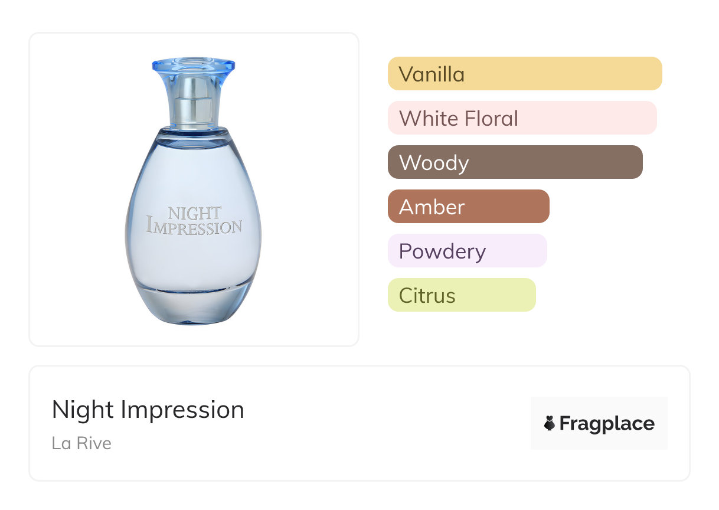Pick the Powdery accord bar
The image size is (719, 510).
point(467,251)
